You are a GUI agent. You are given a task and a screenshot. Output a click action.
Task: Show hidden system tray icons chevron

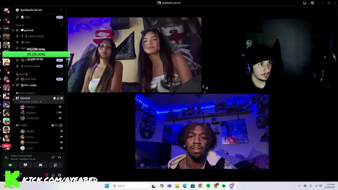299,186
